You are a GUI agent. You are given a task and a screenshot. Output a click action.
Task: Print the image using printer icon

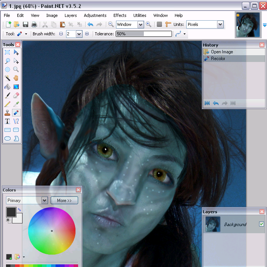pos(34,24)
